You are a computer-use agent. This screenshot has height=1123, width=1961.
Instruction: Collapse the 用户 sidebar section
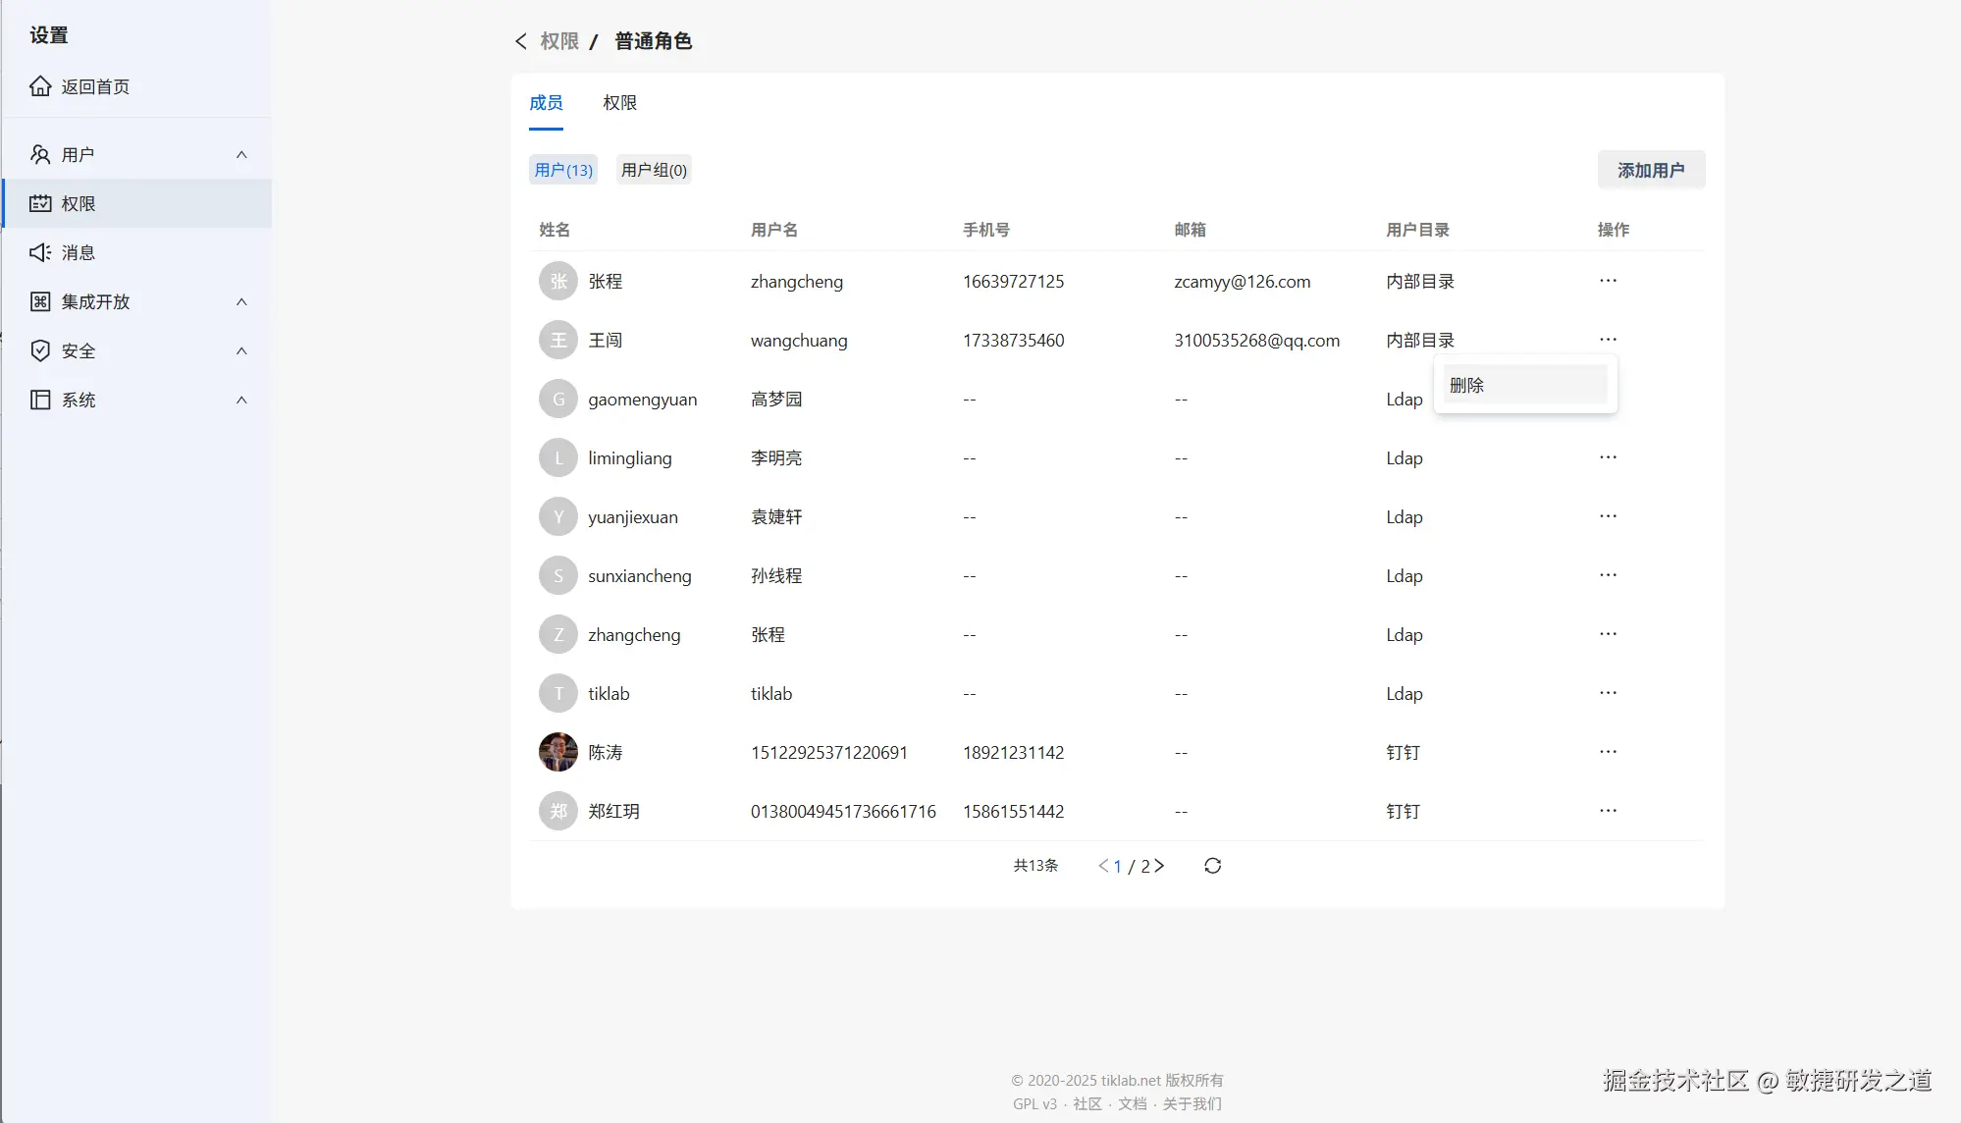point(241,154)
